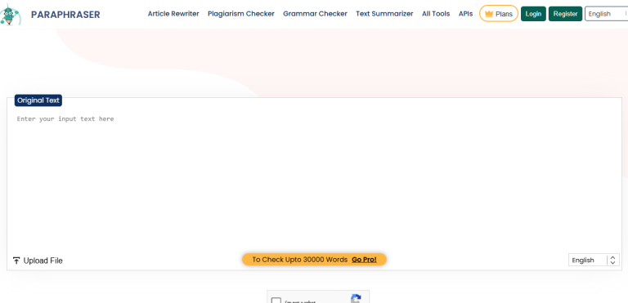Click the Register button

click(x=565, y=14)
